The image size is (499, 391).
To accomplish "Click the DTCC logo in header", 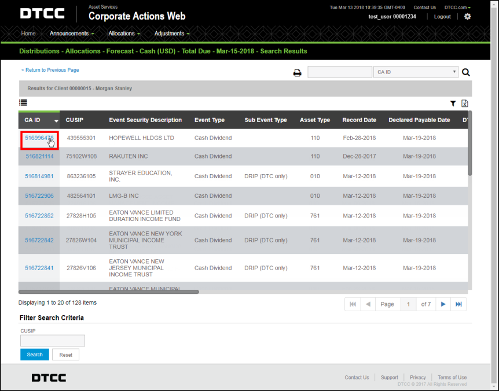I will click(x=42, y=14).
